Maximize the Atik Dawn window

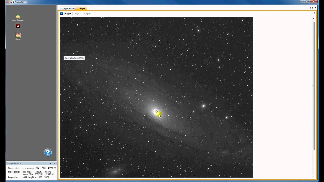(x=308, y=2)
